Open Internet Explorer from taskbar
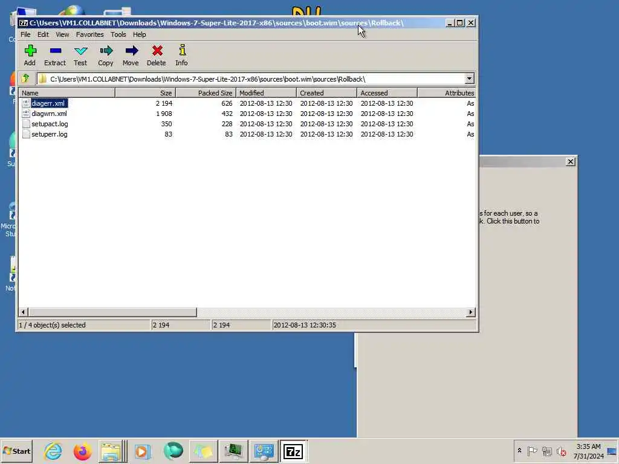This screenshot has height=464, width=619. (53, 451)
